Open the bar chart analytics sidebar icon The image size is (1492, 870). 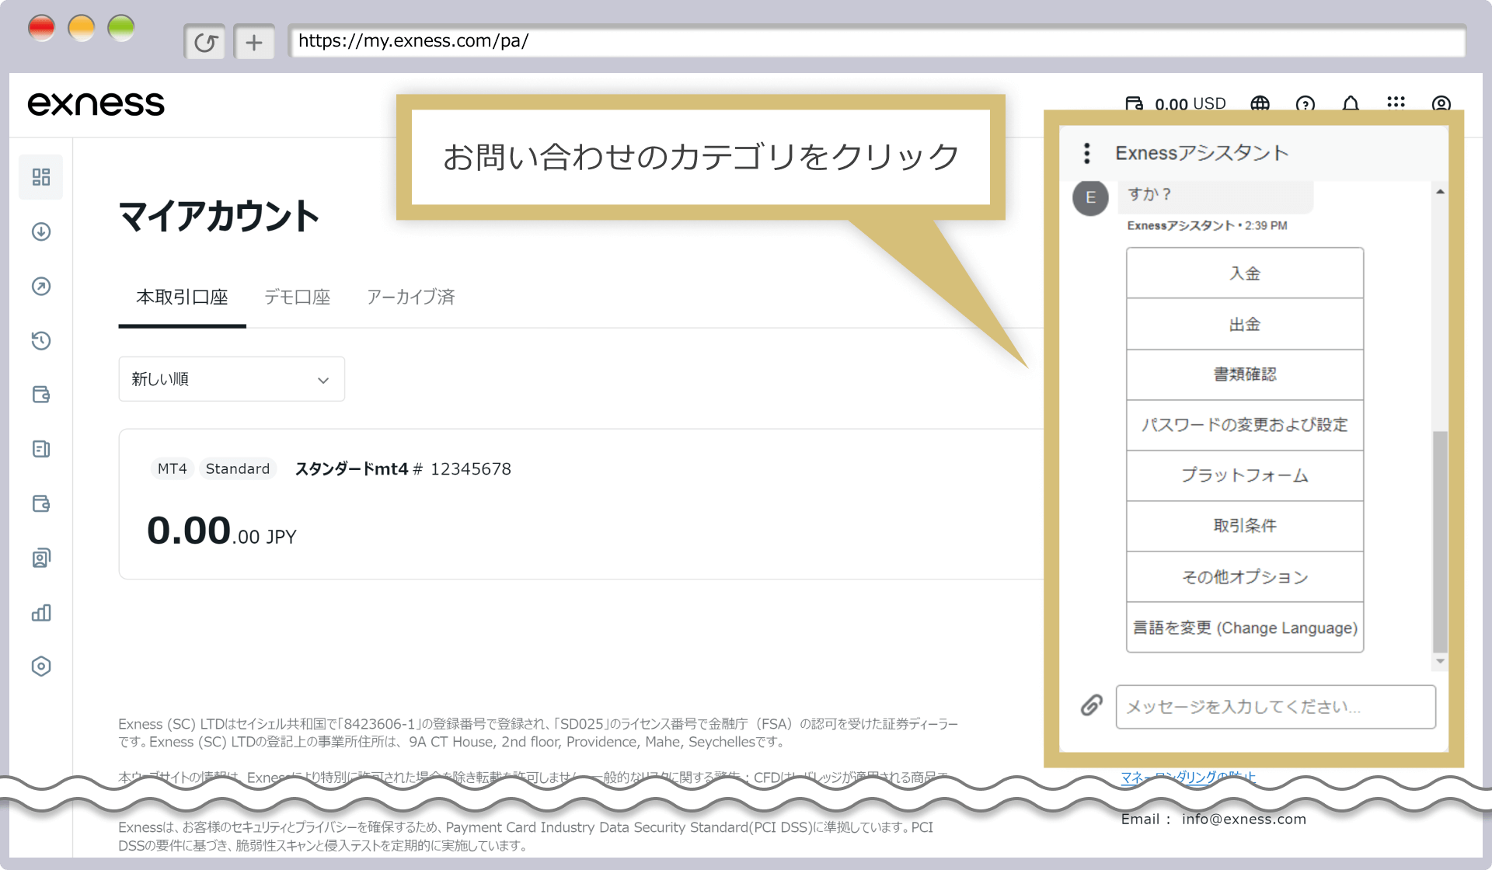41,612
